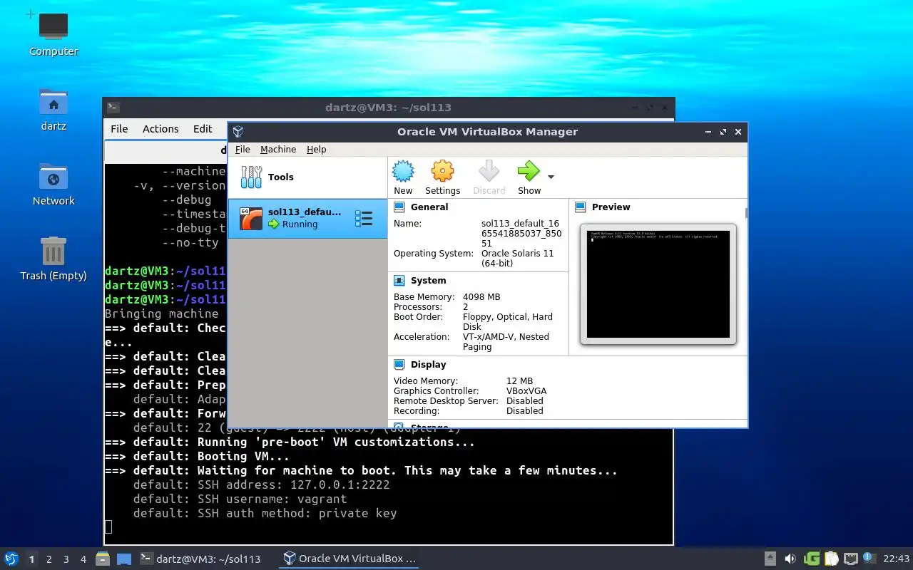Open the Lubuntu start menu icon
Viewport: 913px width, 570px height.
point(11,559)
